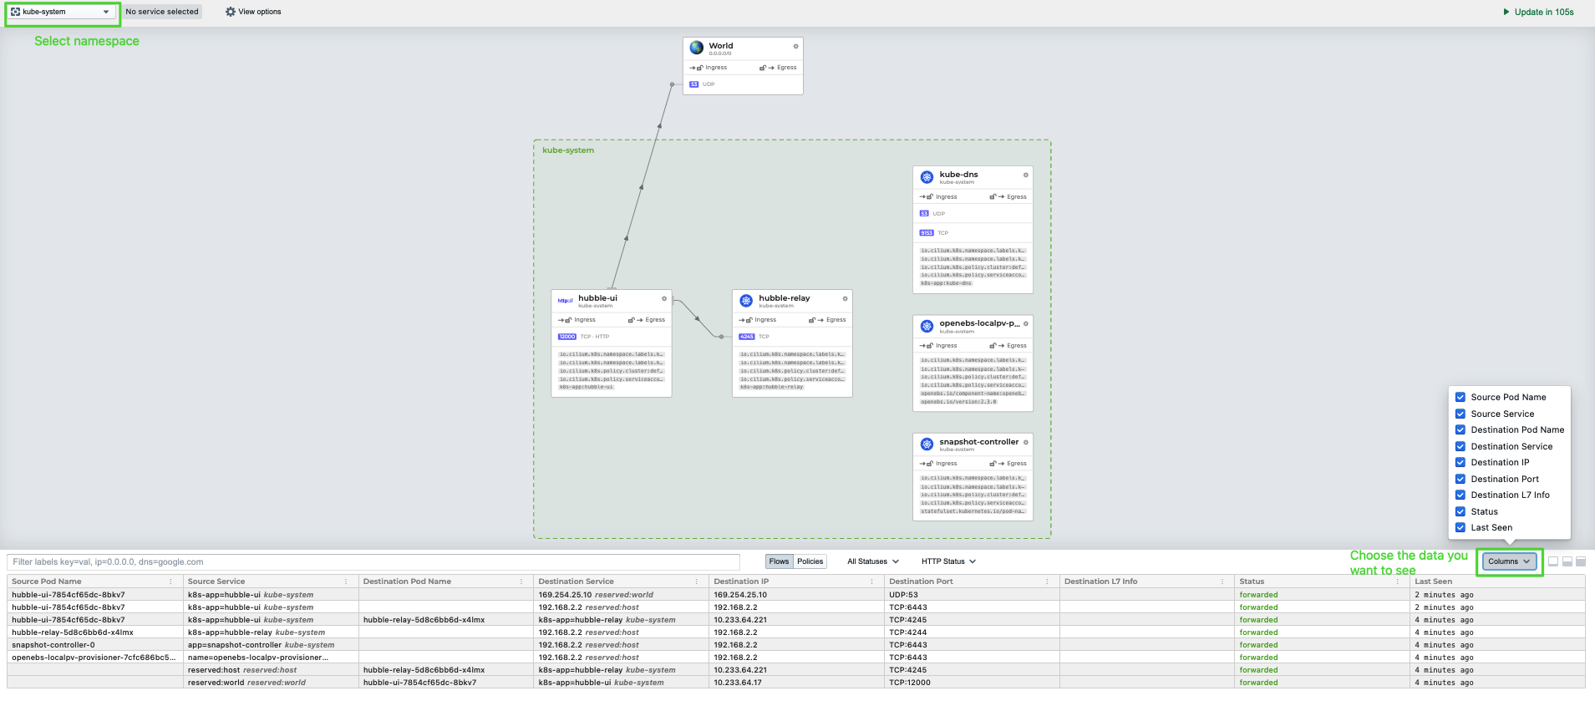This screenshot has height=711, width=1595.
Task: Open the kube-system namespace dropdown
Action: pyautogui.click(x=61, y=12)
